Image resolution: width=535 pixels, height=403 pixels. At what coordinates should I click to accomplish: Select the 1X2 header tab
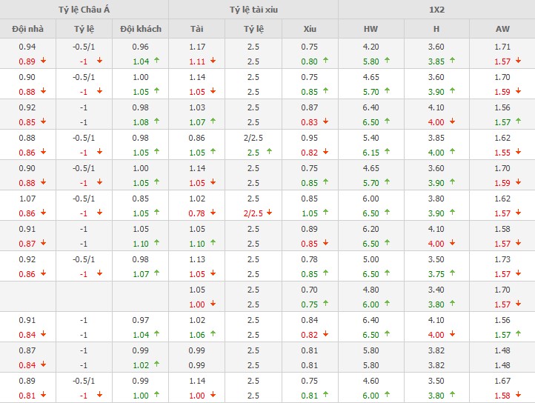[436, 10]
